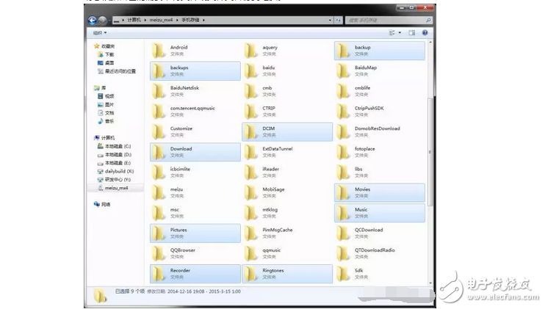Viewport: 545px width, 309px height.
Task: Select the Ringtones folder icon
Action: (x=251, y=273)
